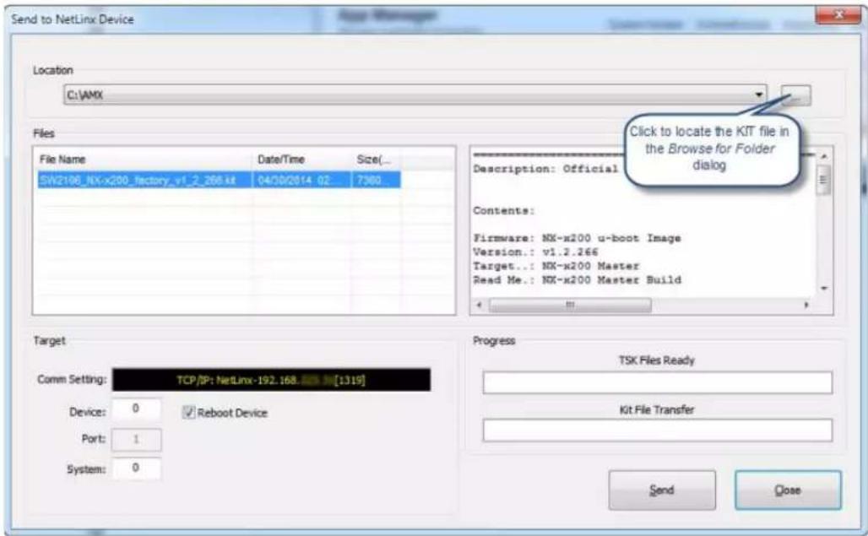Close the Send to NetLinx Device dialog
868x536 pixels.
788,490
